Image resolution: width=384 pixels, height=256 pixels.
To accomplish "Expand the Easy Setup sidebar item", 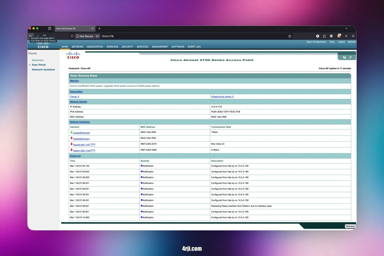I will pos(39,65).
